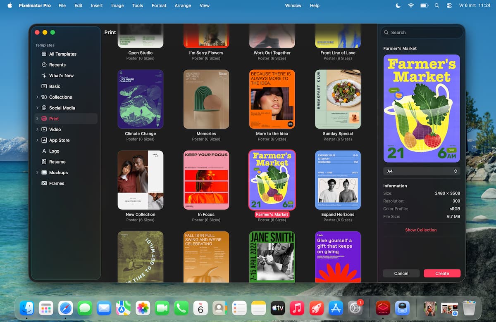Click the Mockups device icon

(x=44, y=173)
